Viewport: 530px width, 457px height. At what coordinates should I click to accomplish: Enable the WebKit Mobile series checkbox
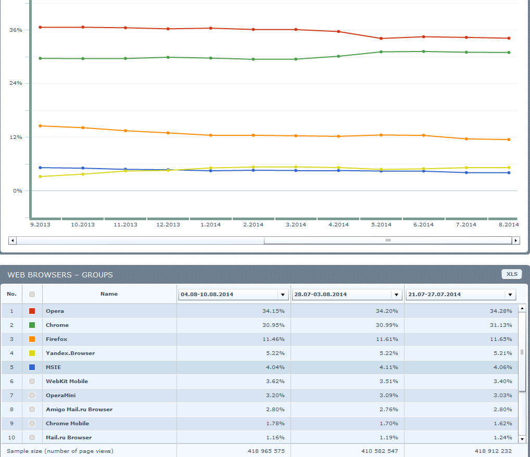(32, 382)
